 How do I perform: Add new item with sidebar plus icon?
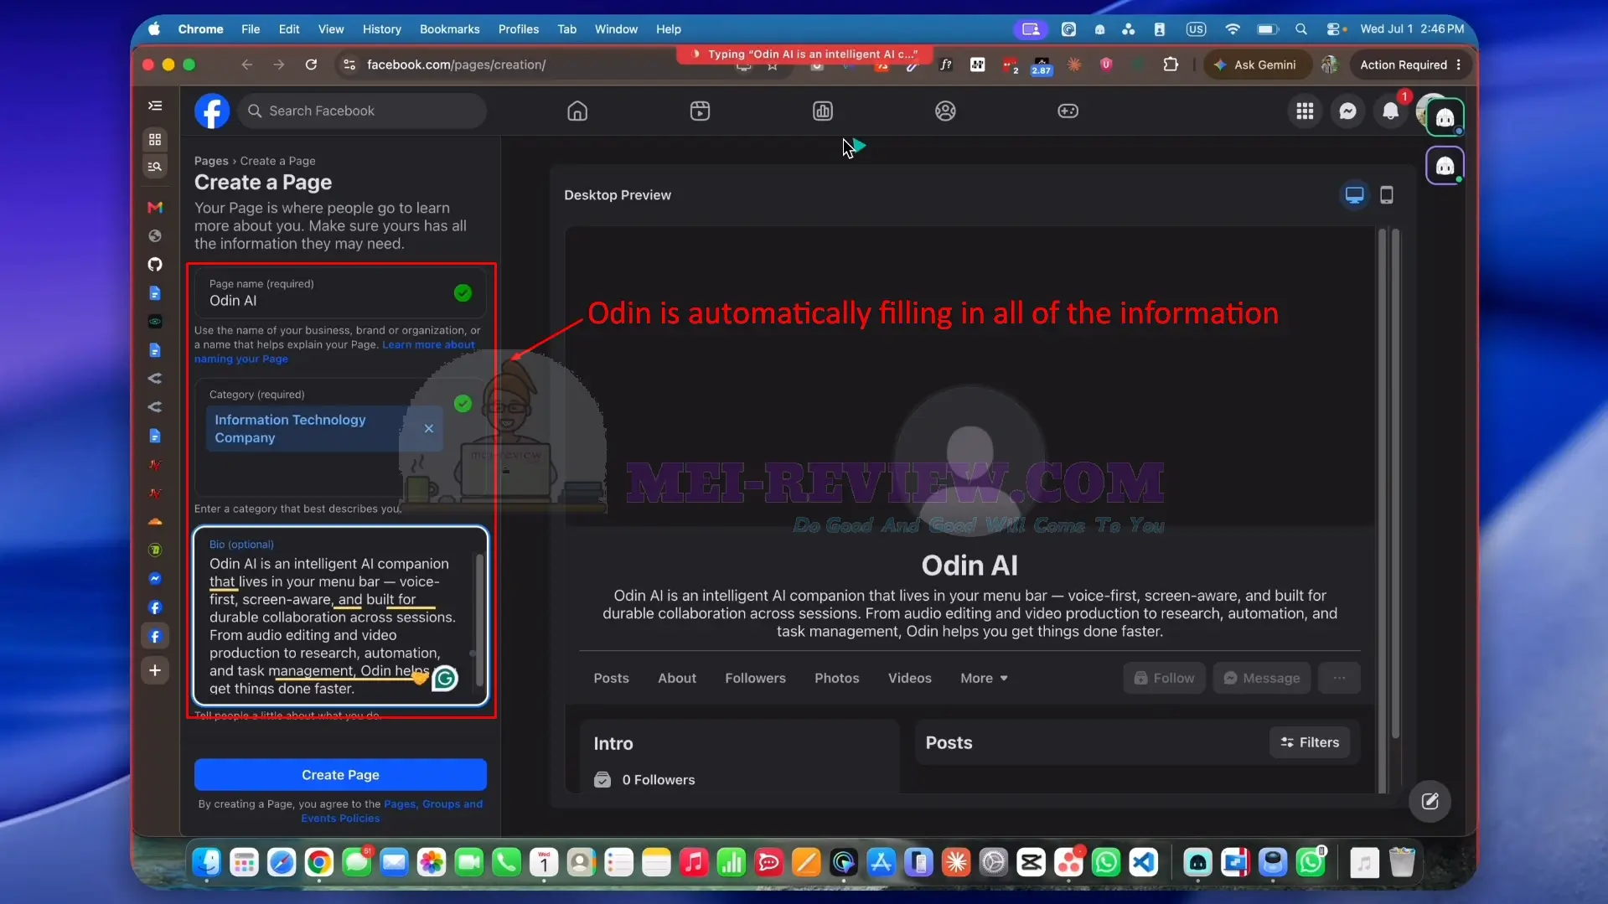(x=155, y=670)
